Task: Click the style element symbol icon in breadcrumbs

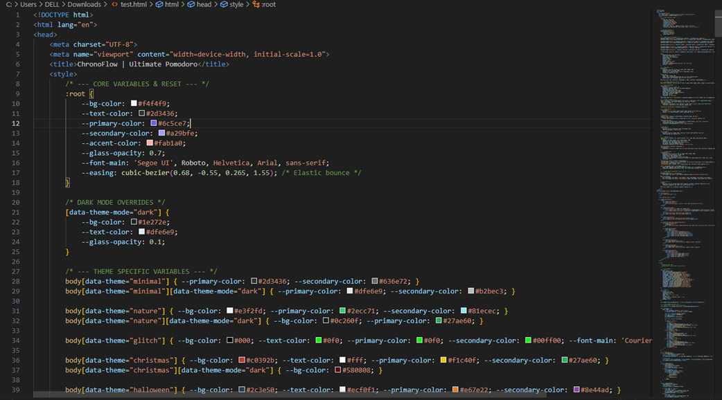Action: pos(223,4)
